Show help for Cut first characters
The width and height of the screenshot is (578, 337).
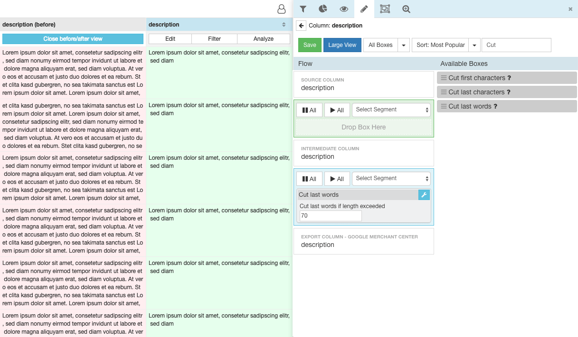tap(509, 78)
